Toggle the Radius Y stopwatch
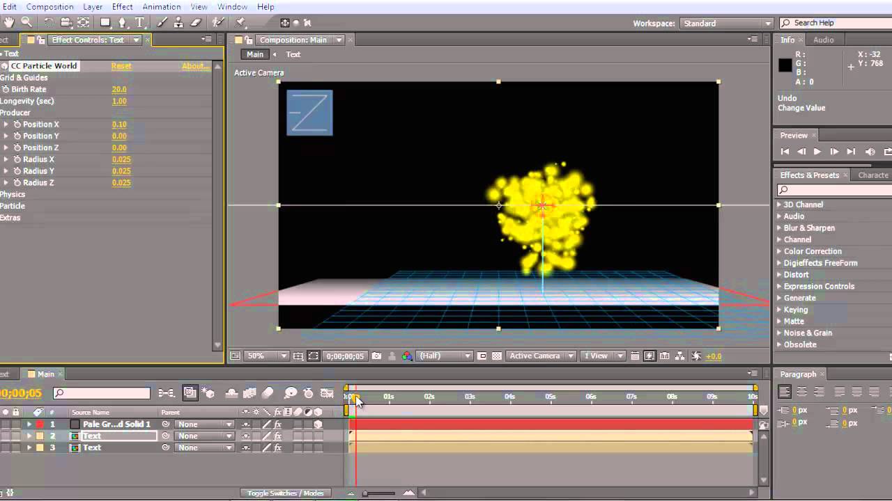The image size is (892, 501). (17, 171)
